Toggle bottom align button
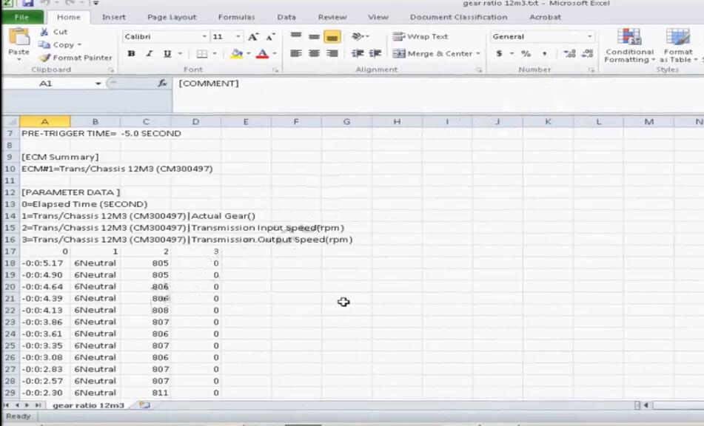This screenshot has width=704, height=426. [332, 37]
